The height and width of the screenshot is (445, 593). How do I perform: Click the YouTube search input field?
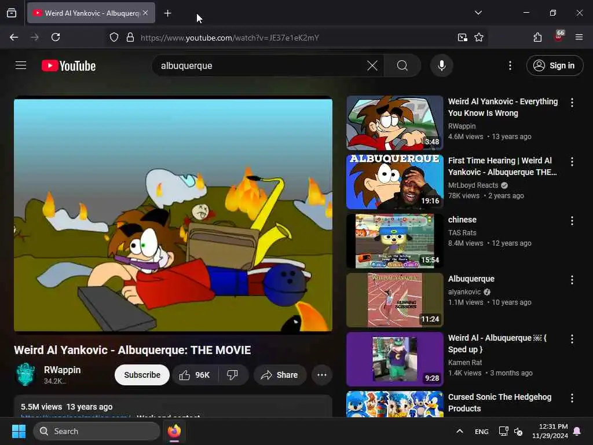tap(261, 65)
